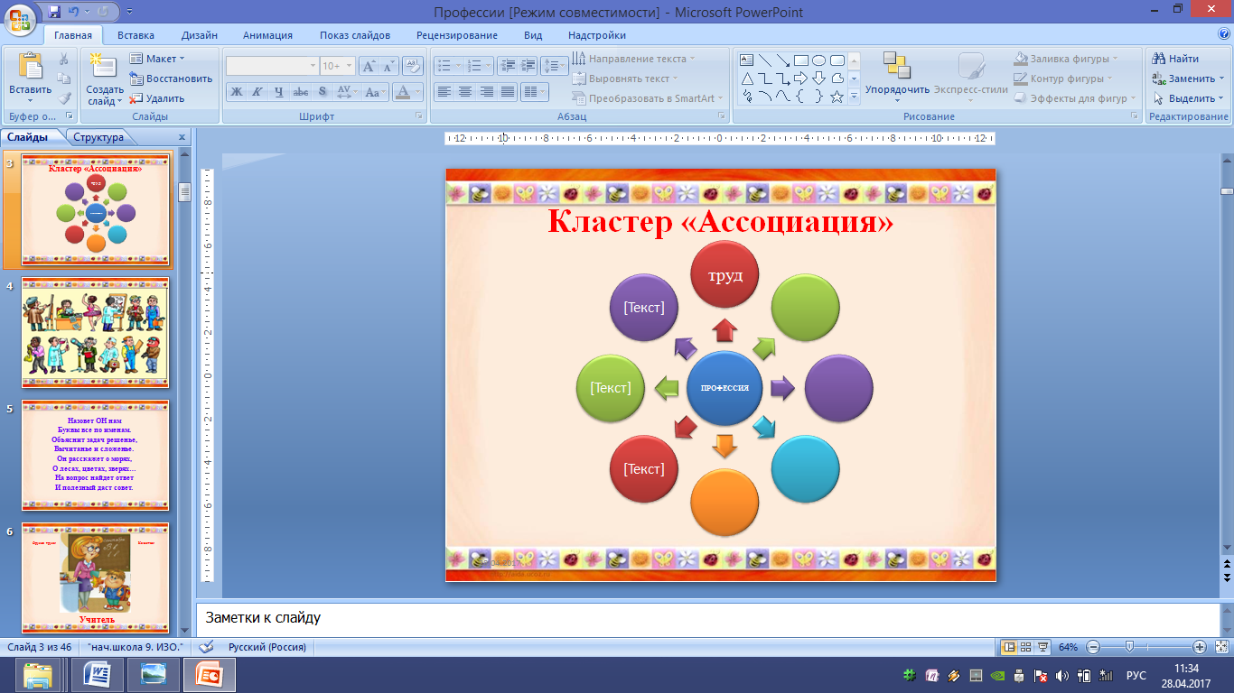Decrease font size with the small A icon
Viewport: 1234px width, 693px height.
click(x=388, y=66)
